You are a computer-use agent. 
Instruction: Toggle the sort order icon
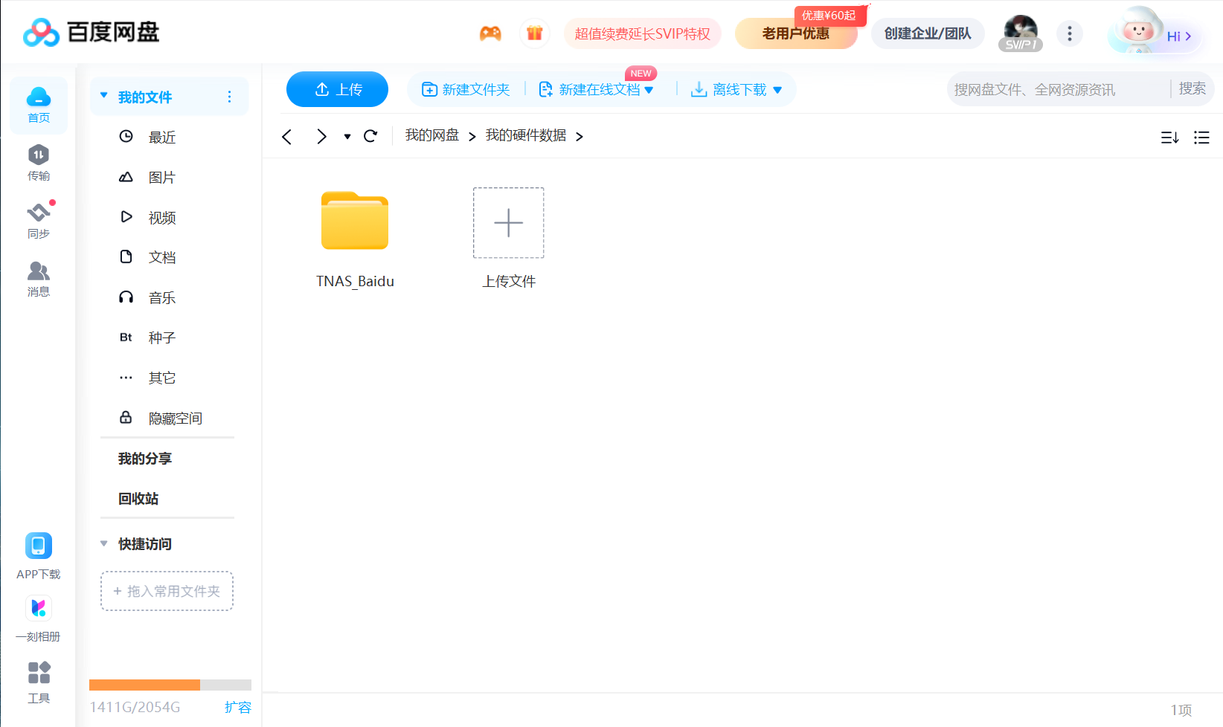click(1169, 138)
